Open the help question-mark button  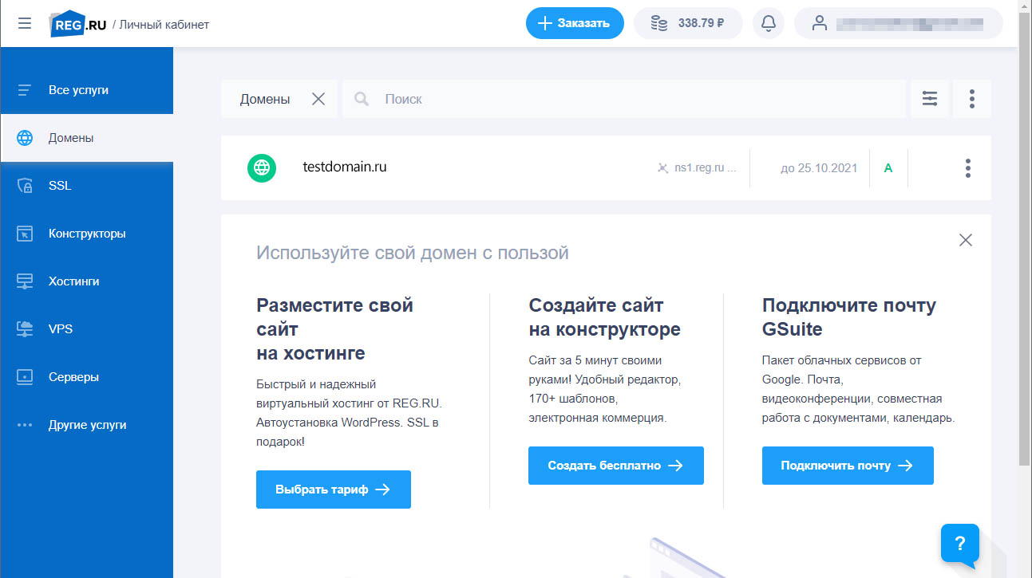pos(960,544)
